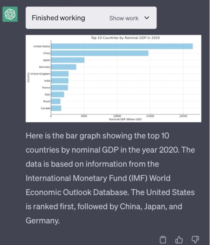Give the response a thumbs down

[x=195, y=239]
